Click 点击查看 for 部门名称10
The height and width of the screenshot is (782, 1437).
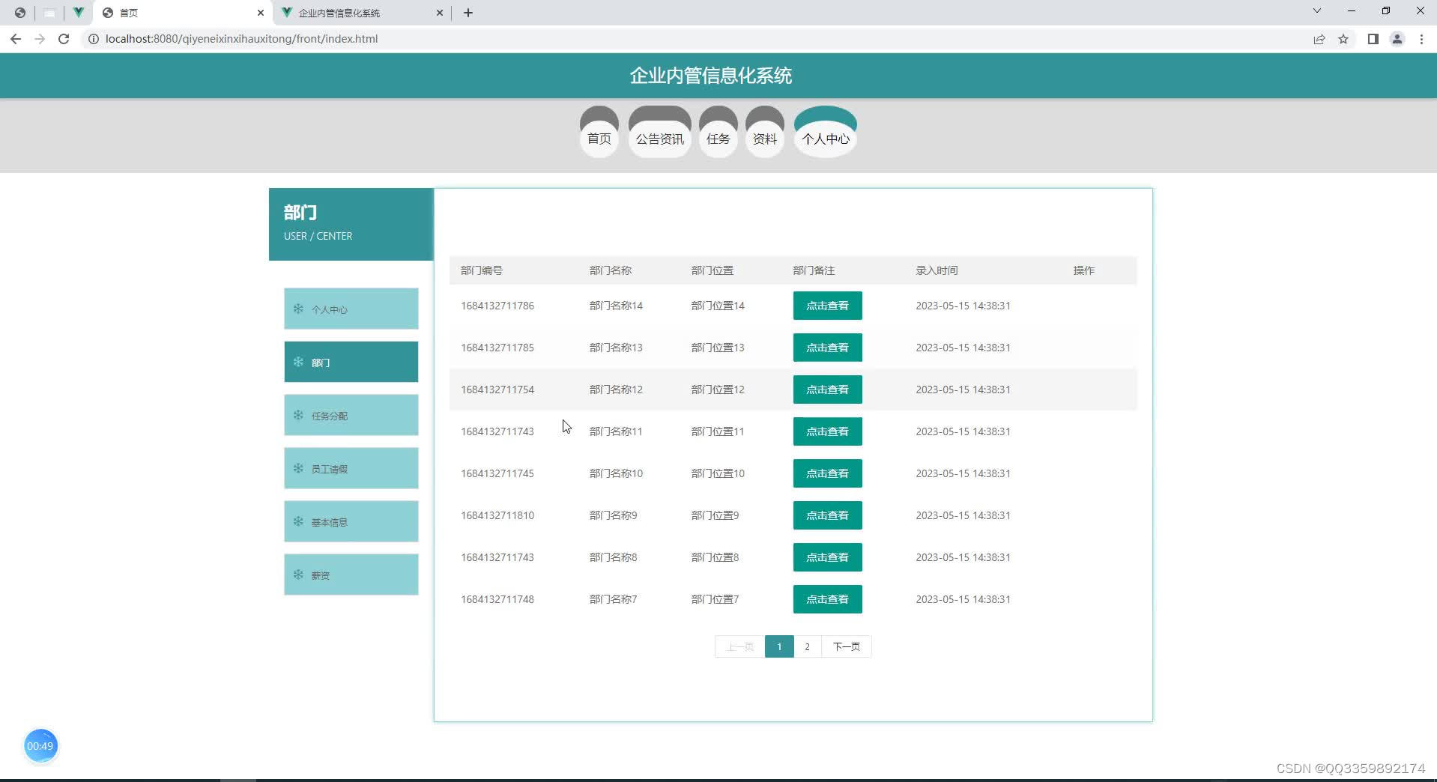coord(827,473)
